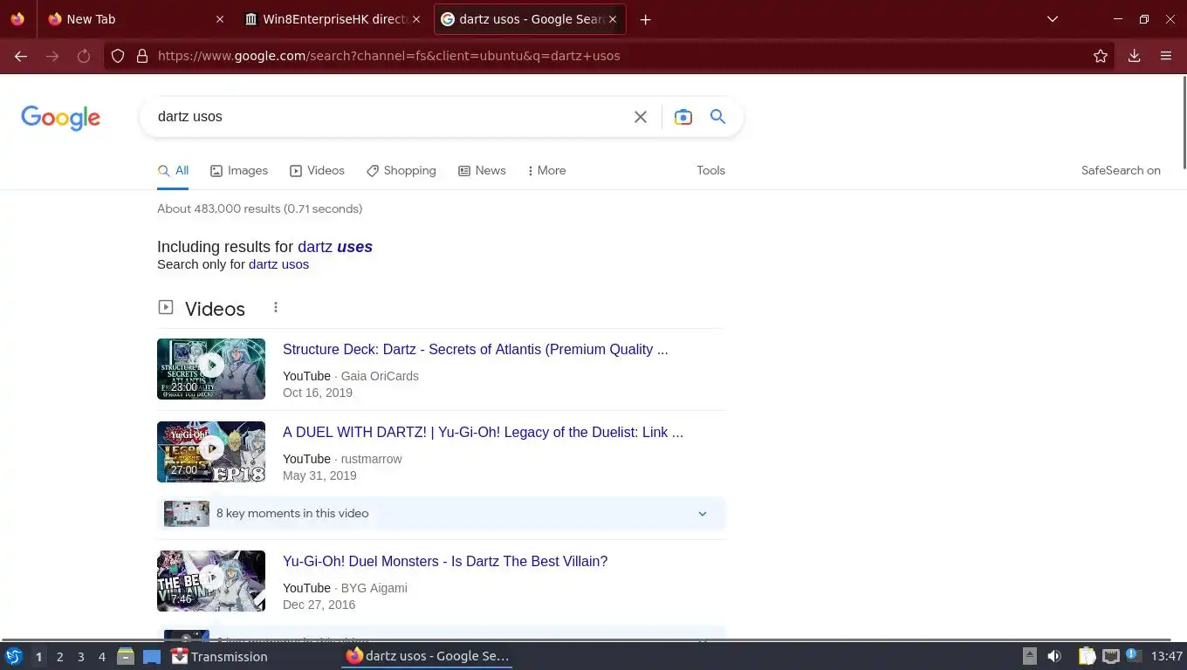Image resolution: width=1187 pixels, height=670 pixels.
Task: Close the dartz usos Google tab
Action: click(x=613, y=19)
